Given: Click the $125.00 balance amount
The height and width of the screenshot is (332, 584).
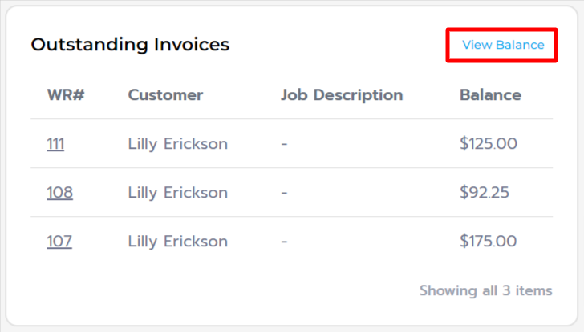Looking at the screenshot, I should (x=489, y=144).
